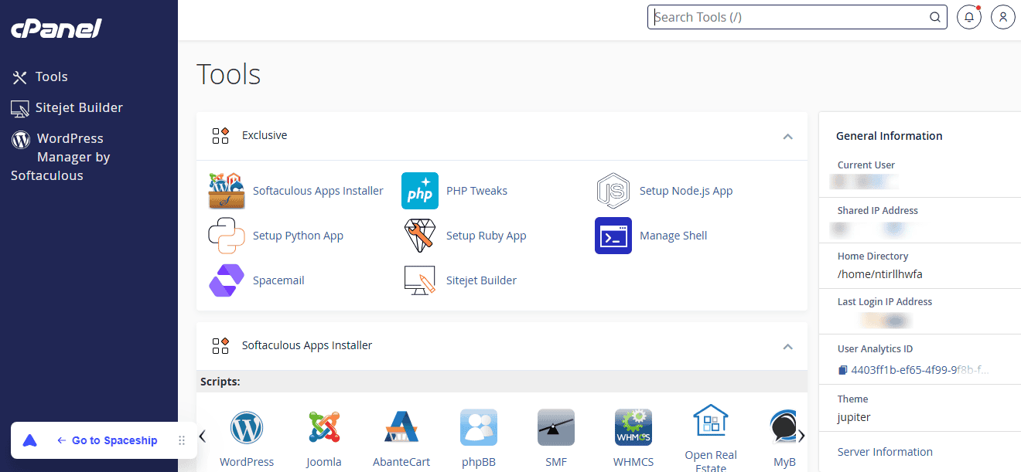1021x472 pixels.
Task: Show next scripts with right arrow
Action: (801, 436)
